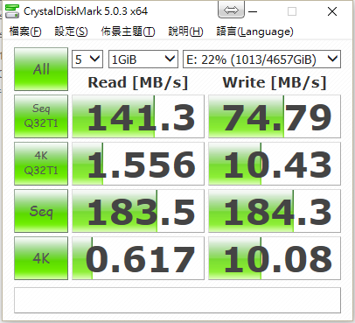
Task: Open the 檔案(F) menu
Action: pos(25,32)
